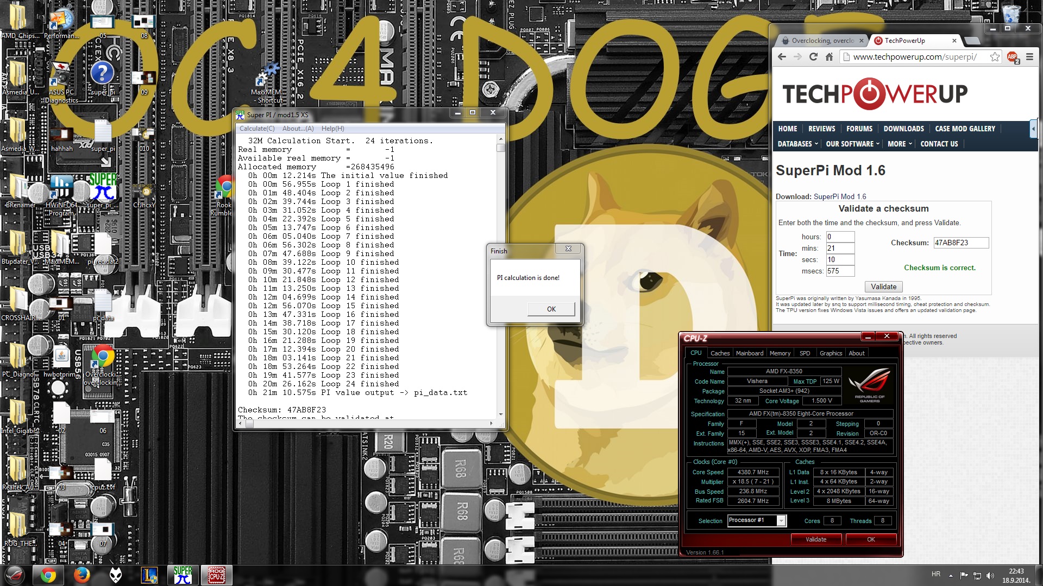Go to the browser Home page
This screenshot has width=1043, height=586.
[829, 57]
